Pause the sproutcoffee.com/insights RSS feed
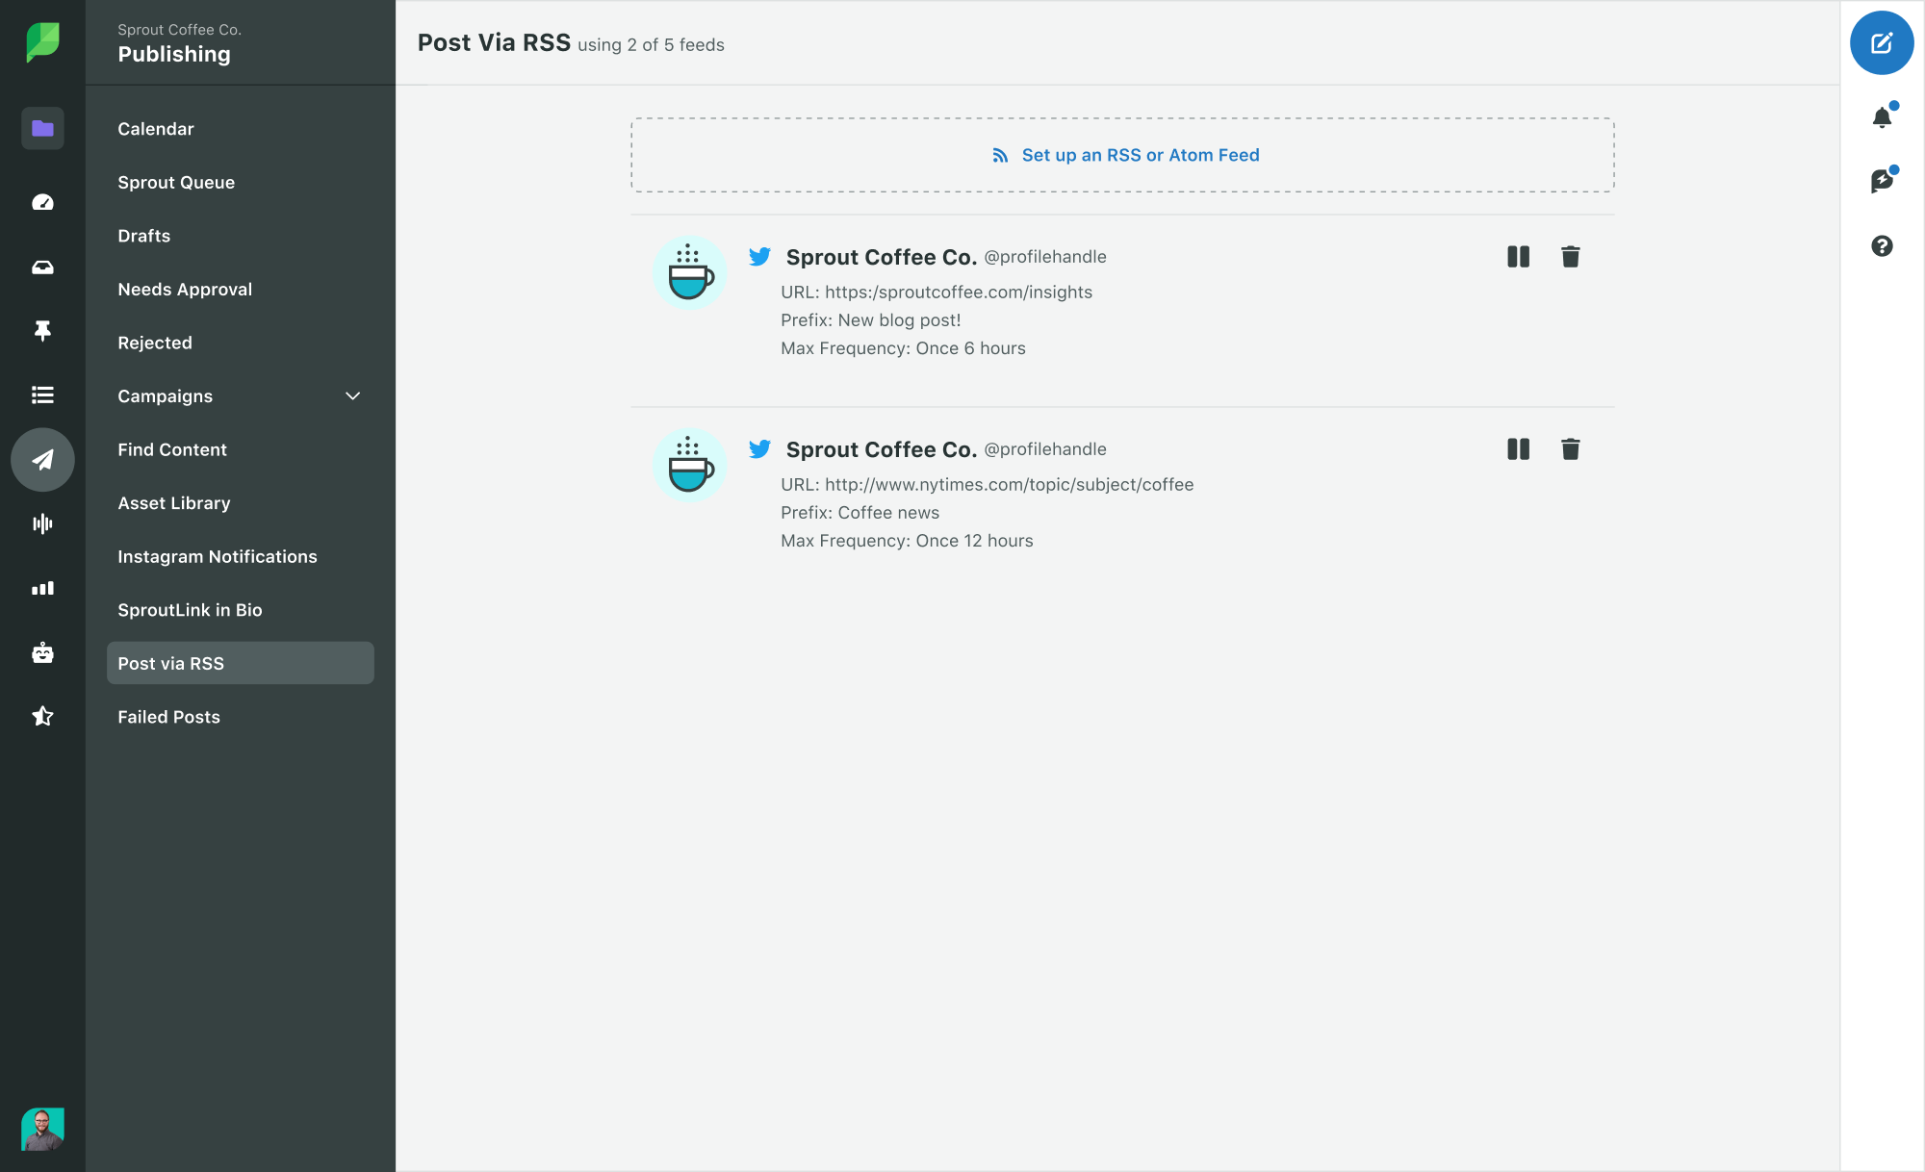Screen dimensions: 1925x1172 click(x=1518, y=256)
